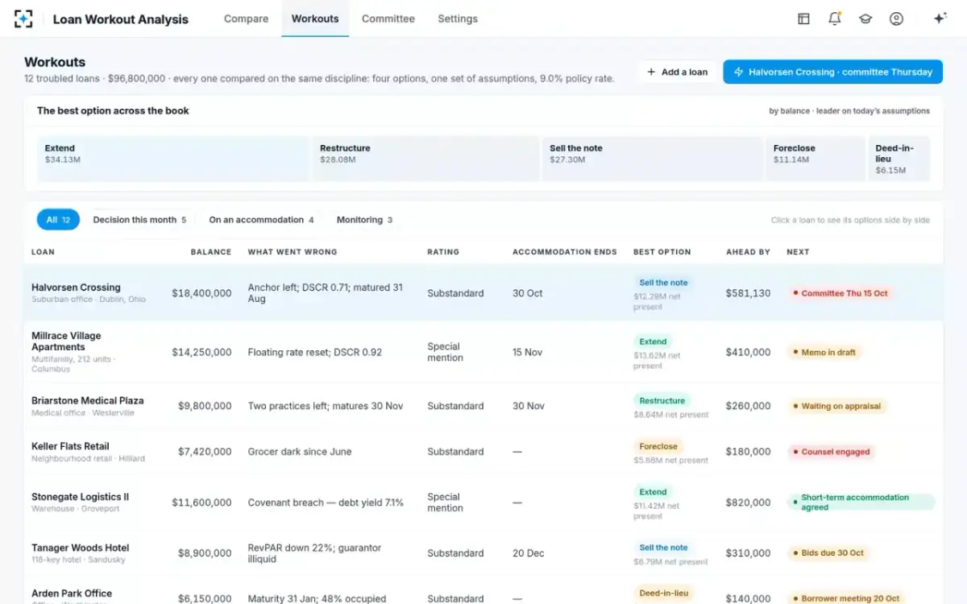Viewport: 967px width, 604px height.
Task: Open the notifications bell
Action: (835, 19)
